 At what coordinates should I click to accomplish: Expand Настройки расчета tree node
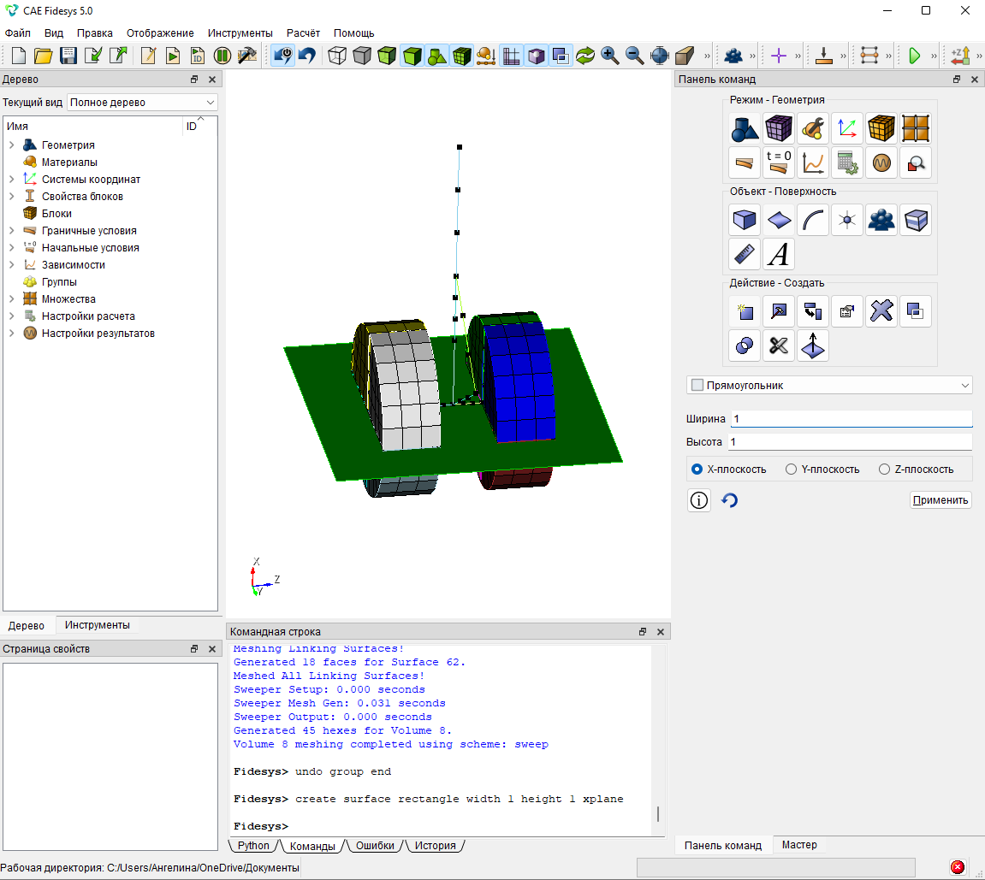(11, 316)
